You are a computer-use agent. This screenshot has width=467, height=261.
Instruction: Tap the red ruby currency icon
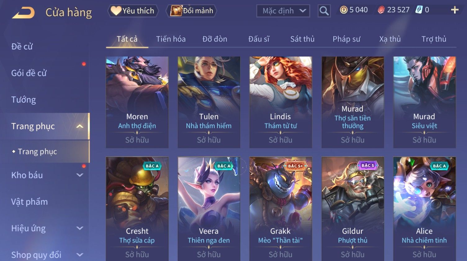click(381, 10)
